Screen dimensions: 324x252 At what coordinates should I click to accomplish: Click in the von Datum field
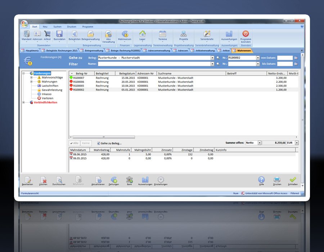pyautogui.click(x=285, y=58)
